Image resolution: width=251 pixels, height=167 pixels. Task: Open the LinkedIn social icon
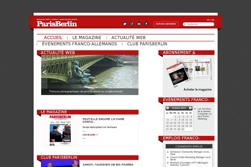[139, 24]
